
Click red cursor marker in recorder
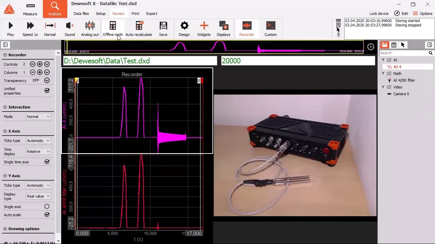[x=202, y=80]
